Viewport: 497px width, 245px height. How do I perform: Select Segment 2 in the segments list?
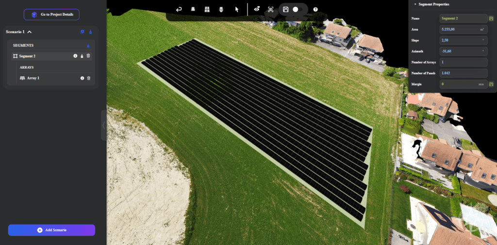pyautogui.click(x=51, y=56)
